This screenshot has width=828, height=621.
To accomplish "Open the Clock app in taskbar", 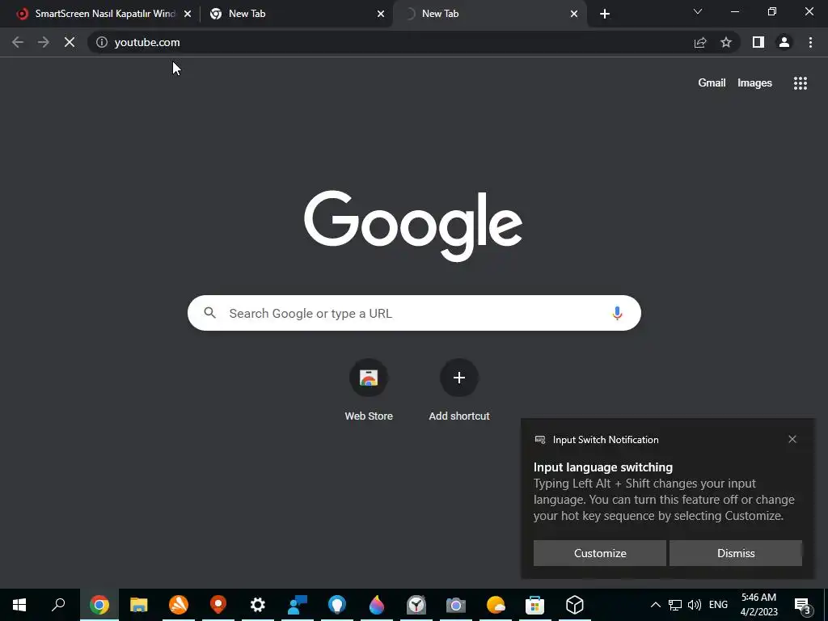I will pyautogui.click(x=416, y=605).
